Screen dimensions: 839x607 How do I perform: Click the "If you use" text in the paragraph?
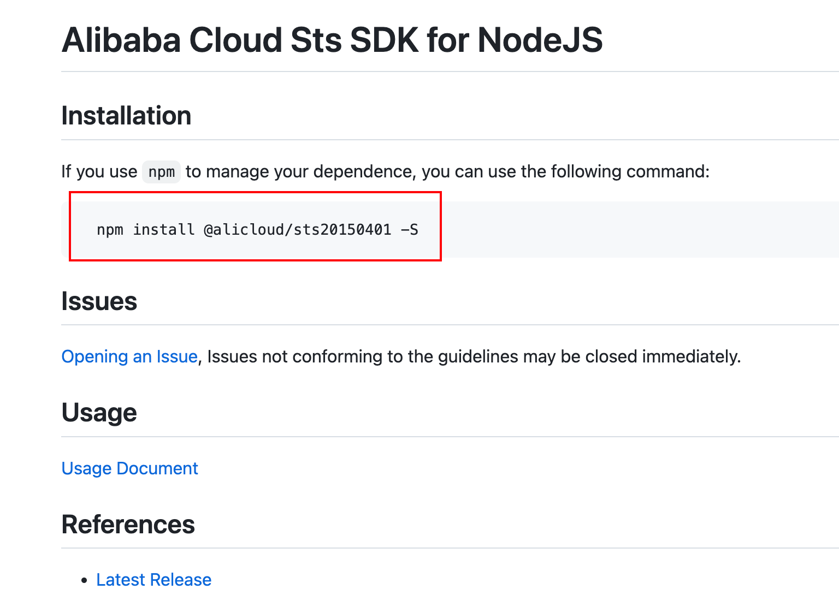coord(99,172)
